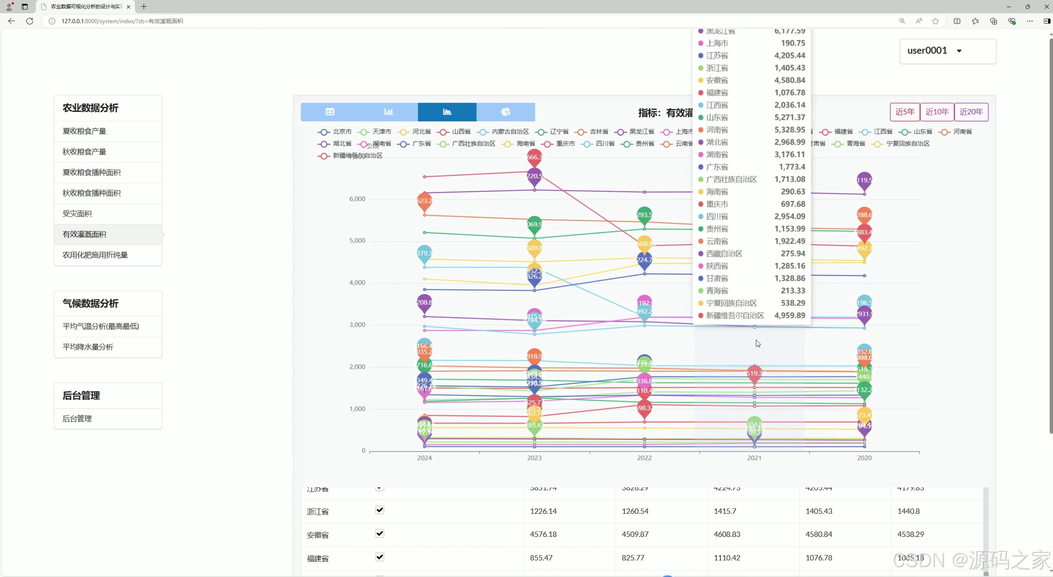
Task: Switch to the pie chart view icon
Action: coord(506,112)
